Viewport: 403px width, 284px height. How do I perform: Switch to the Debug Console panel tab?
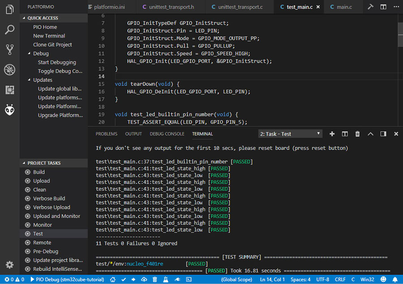click(x=167, y=134)
